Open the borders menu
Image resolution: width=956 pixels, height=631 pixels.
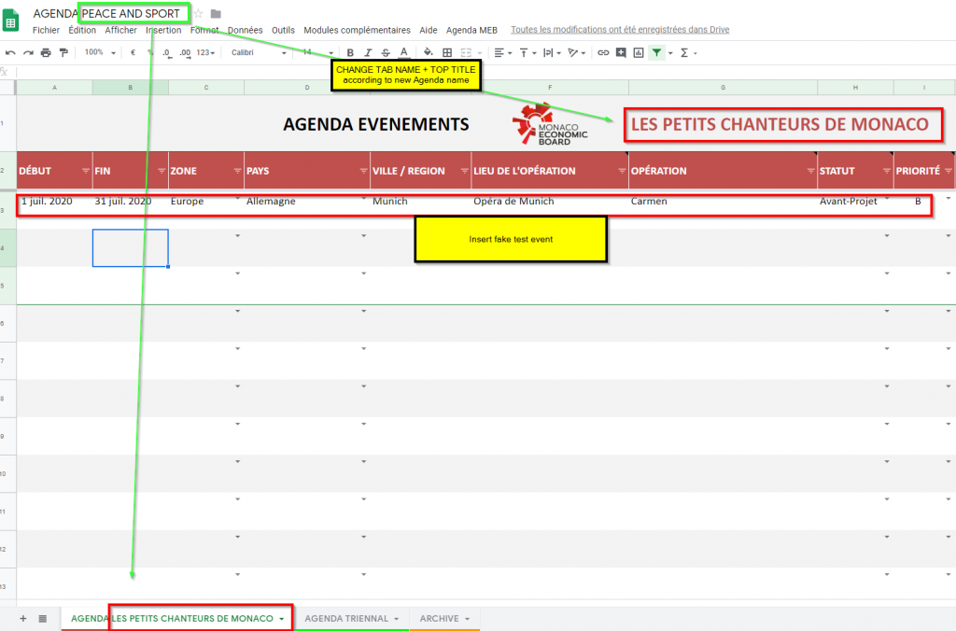(448, 52)
